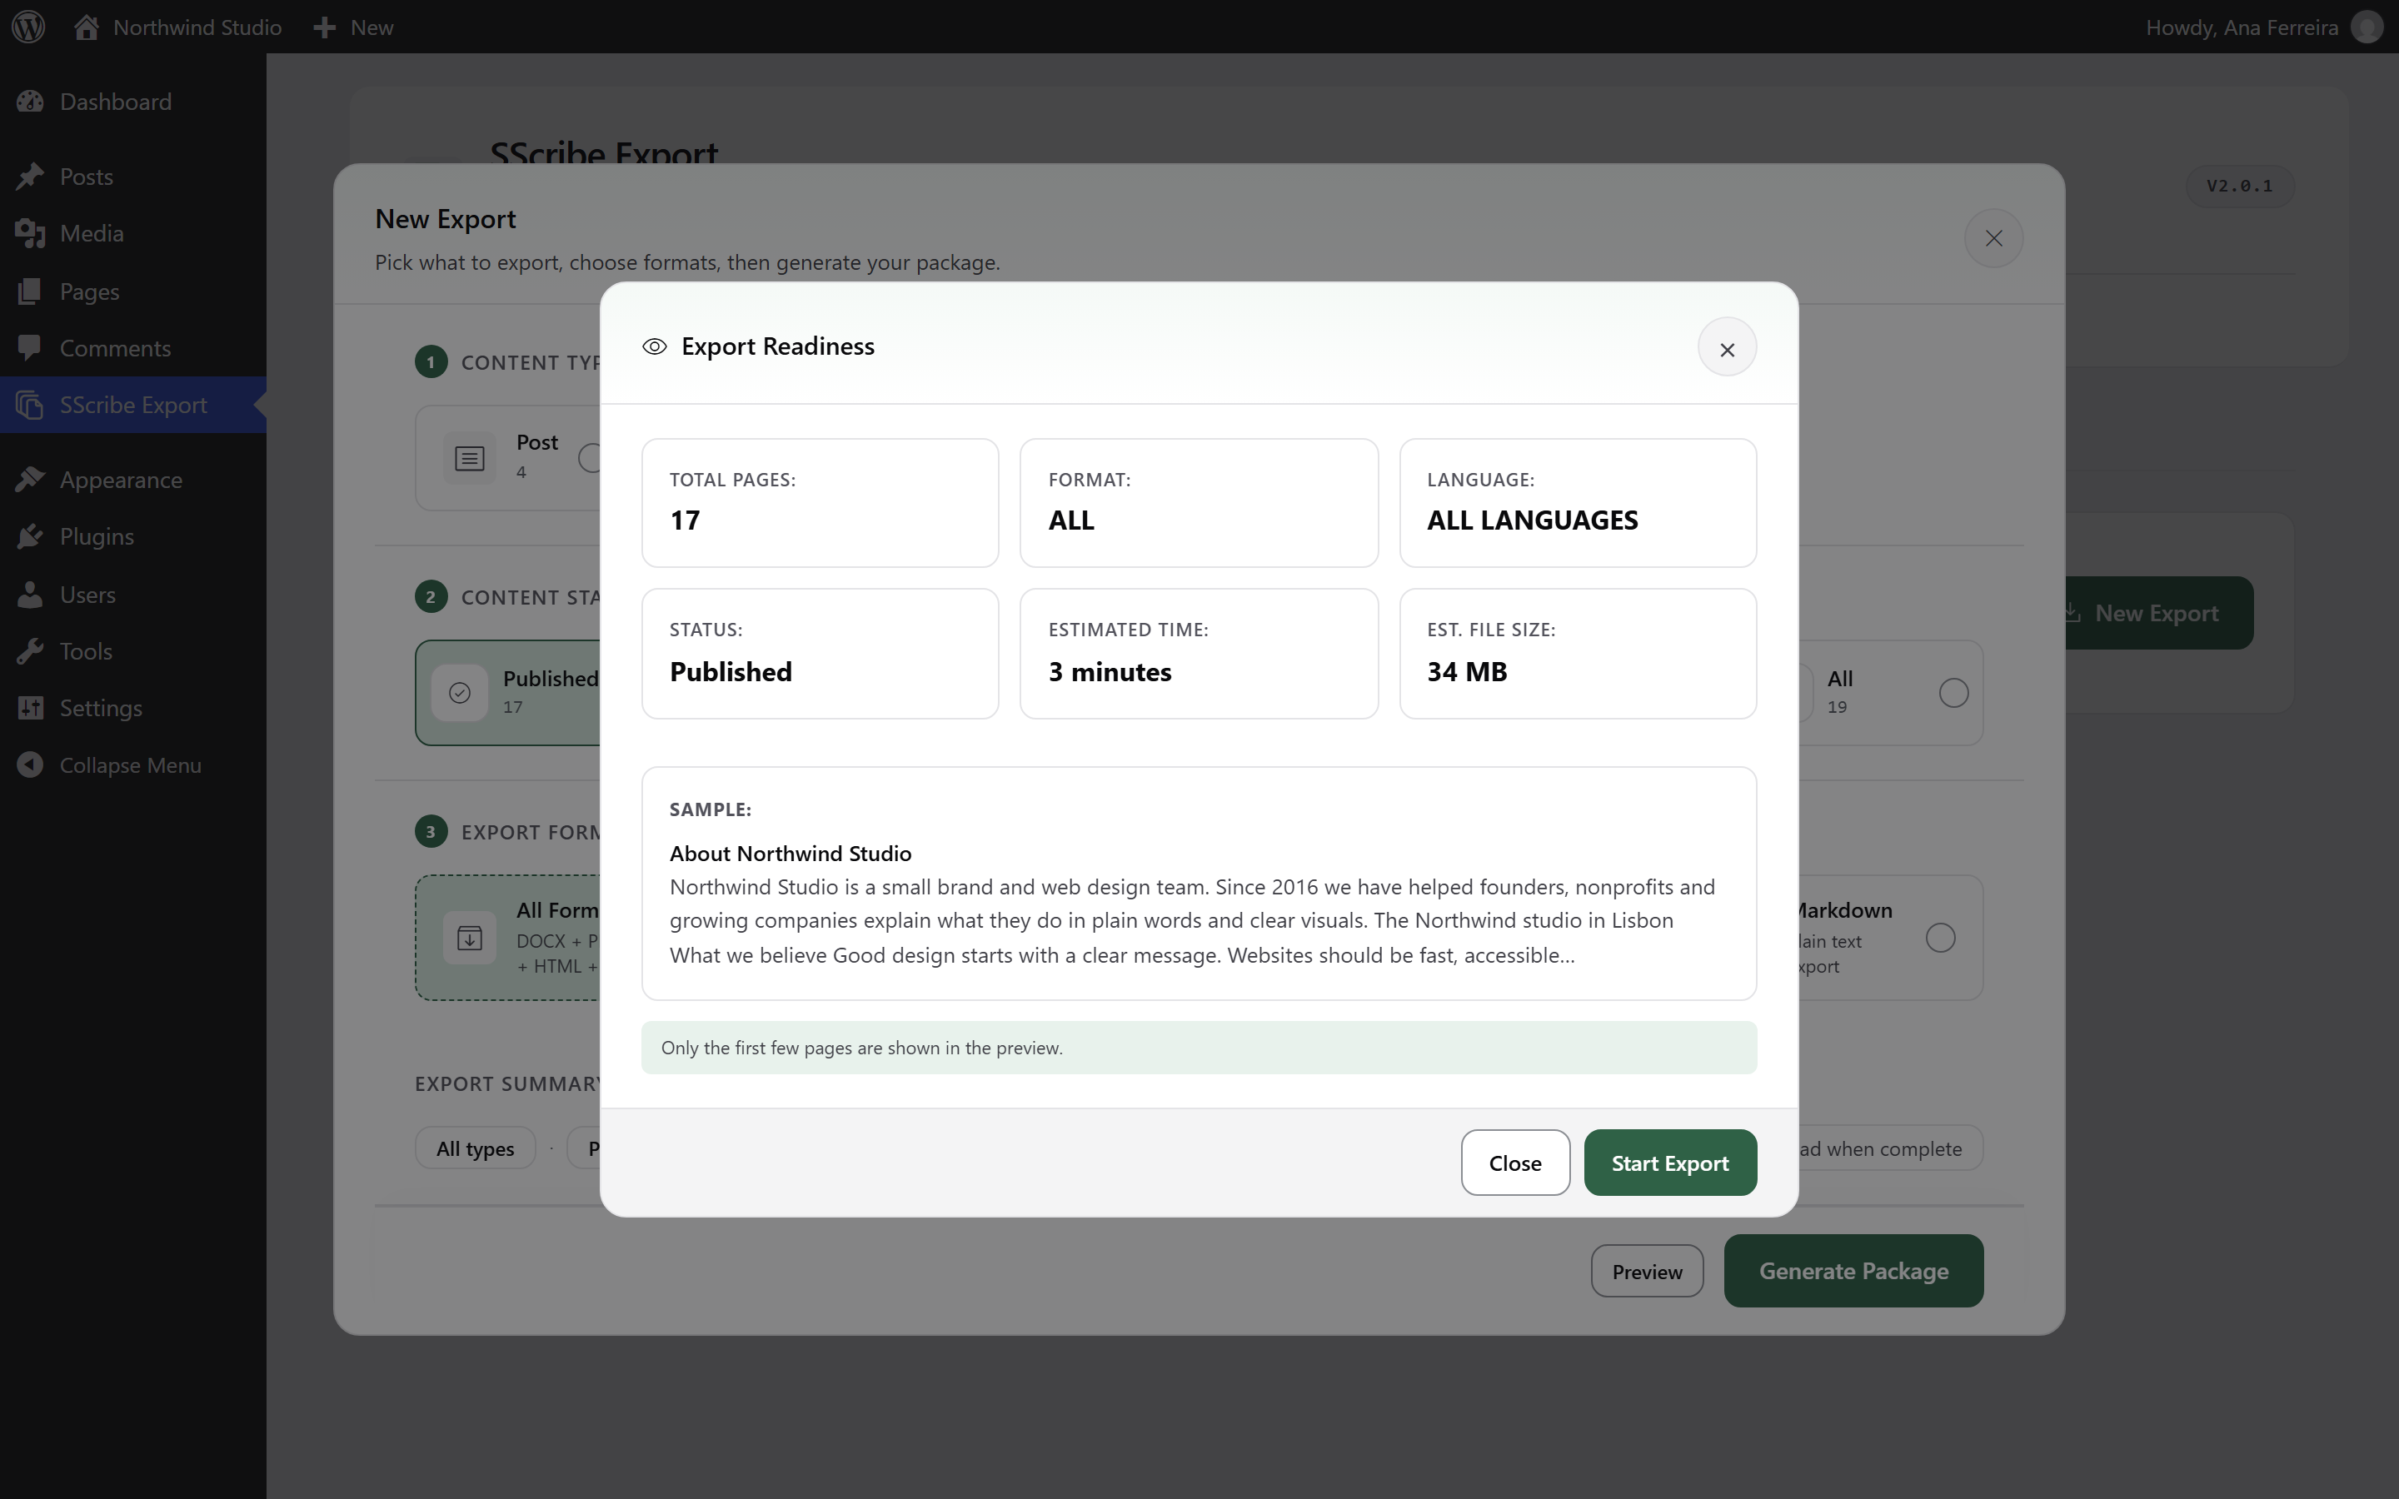The image size is (2399, 1499).
Task: Click the Estimated Time 3 minutes card
Action: pos(1199,654)
